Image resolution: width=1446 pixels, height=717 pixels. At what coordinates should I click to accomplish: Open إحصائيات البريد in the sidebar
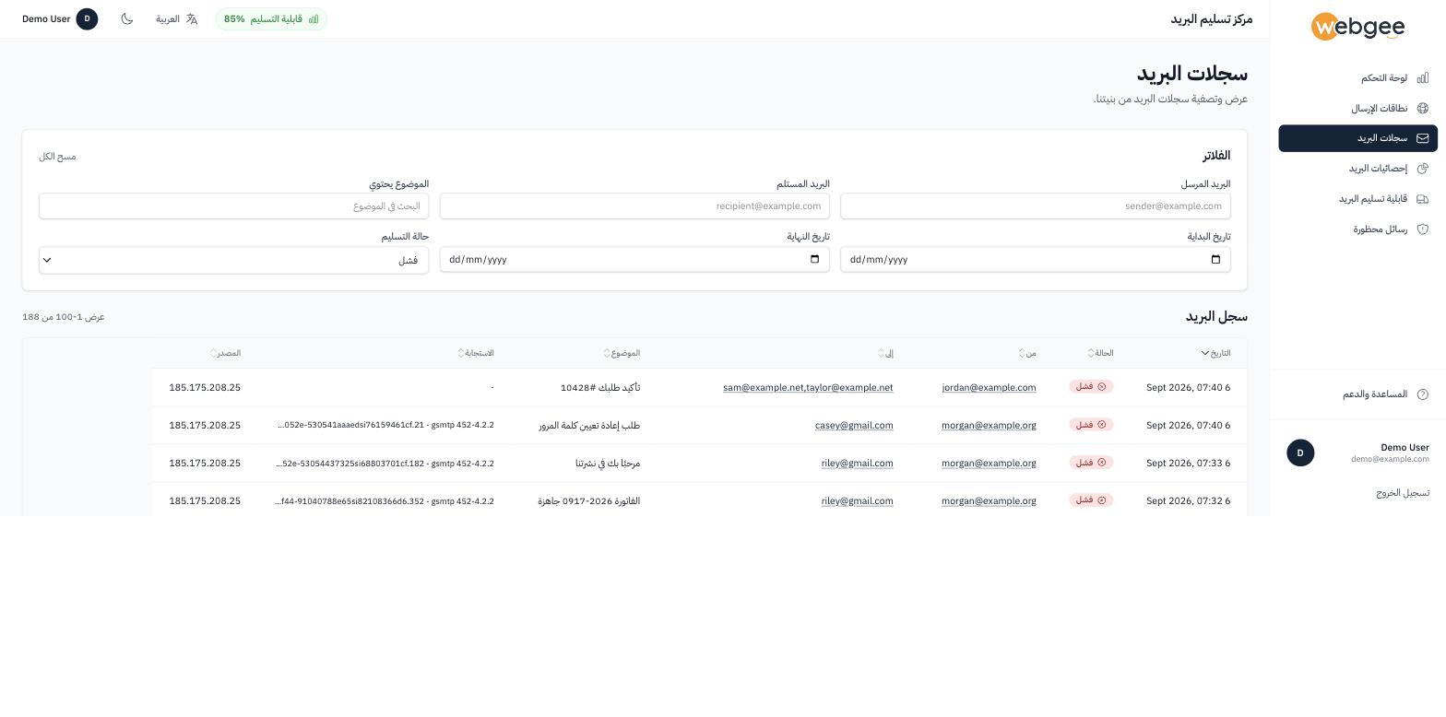tap(1357, 169)
